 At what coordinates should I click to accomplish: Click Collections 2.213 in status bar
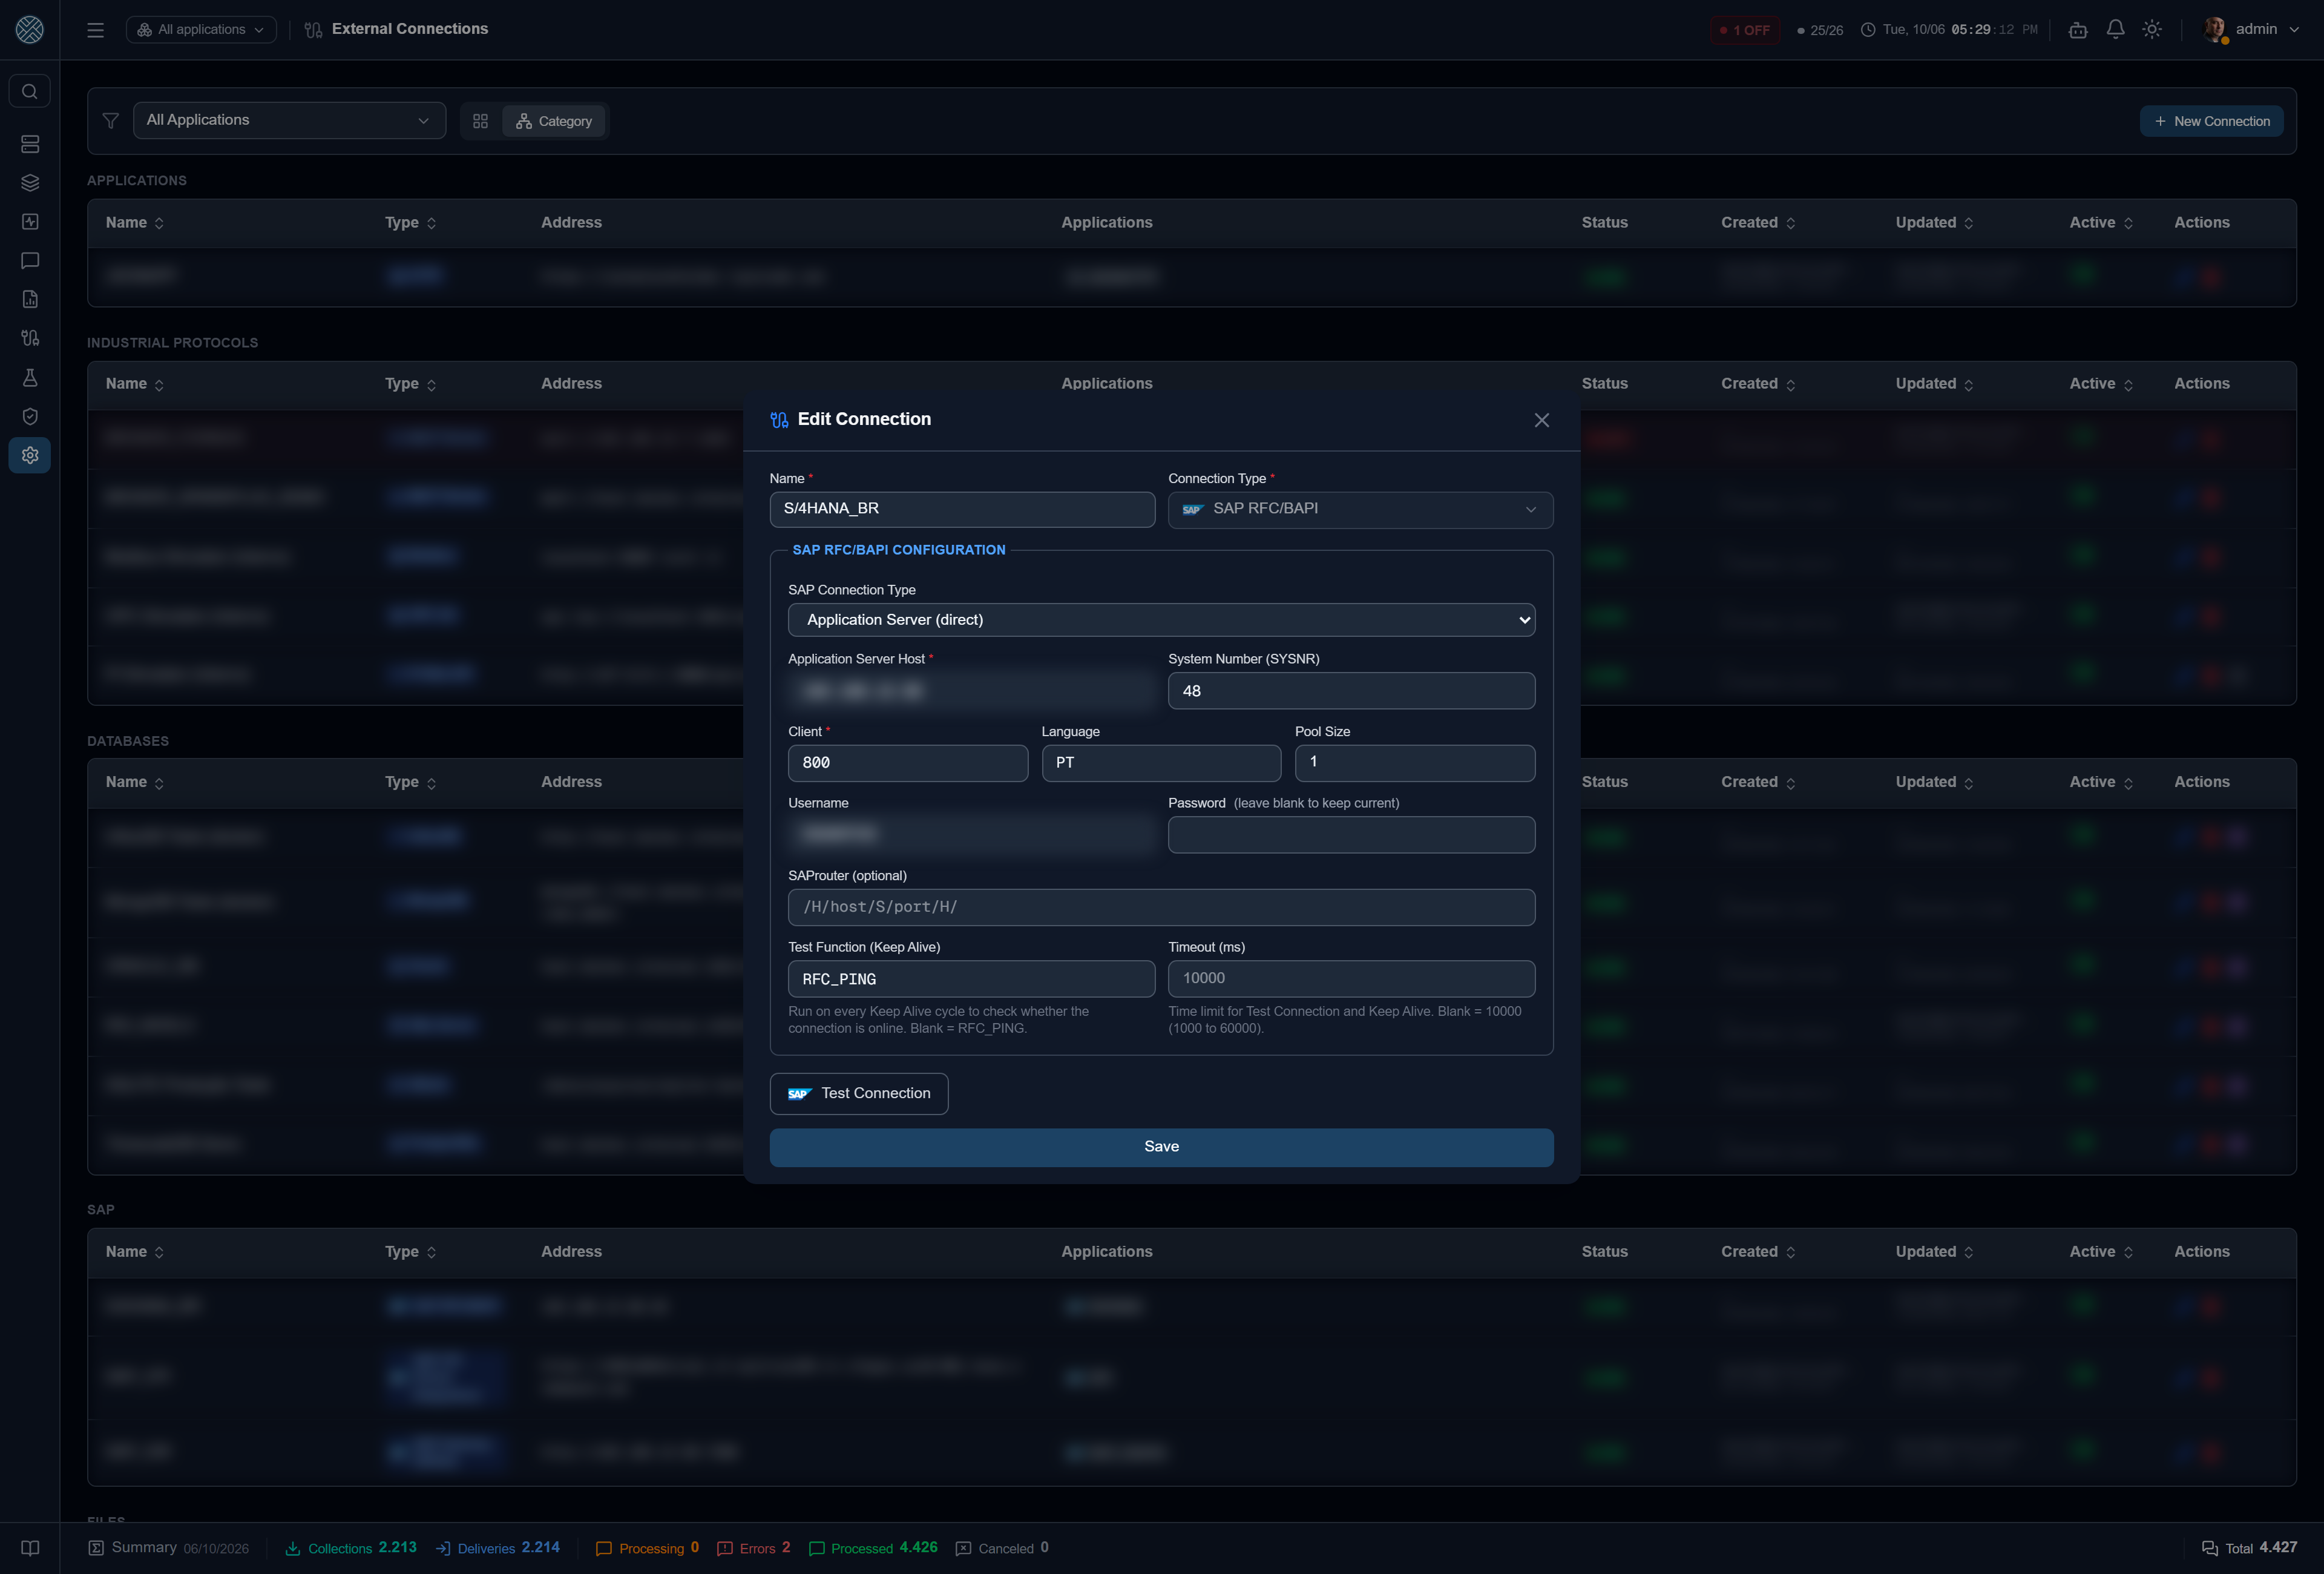click(351, 1548)
